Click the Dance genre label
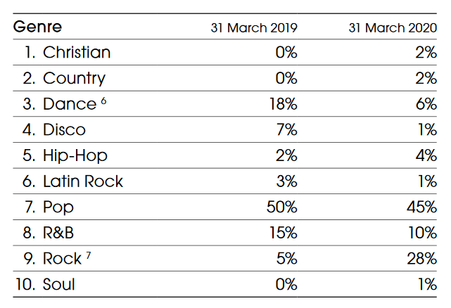This screenshot has width=451, height=308. (69, 104)
